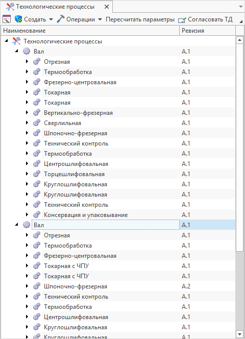Click the Вертикально-фрезерная gears icon
The image size is (245, 339).
point(37,112)
